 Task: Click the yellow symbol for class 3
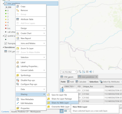[x=6, y=19]
